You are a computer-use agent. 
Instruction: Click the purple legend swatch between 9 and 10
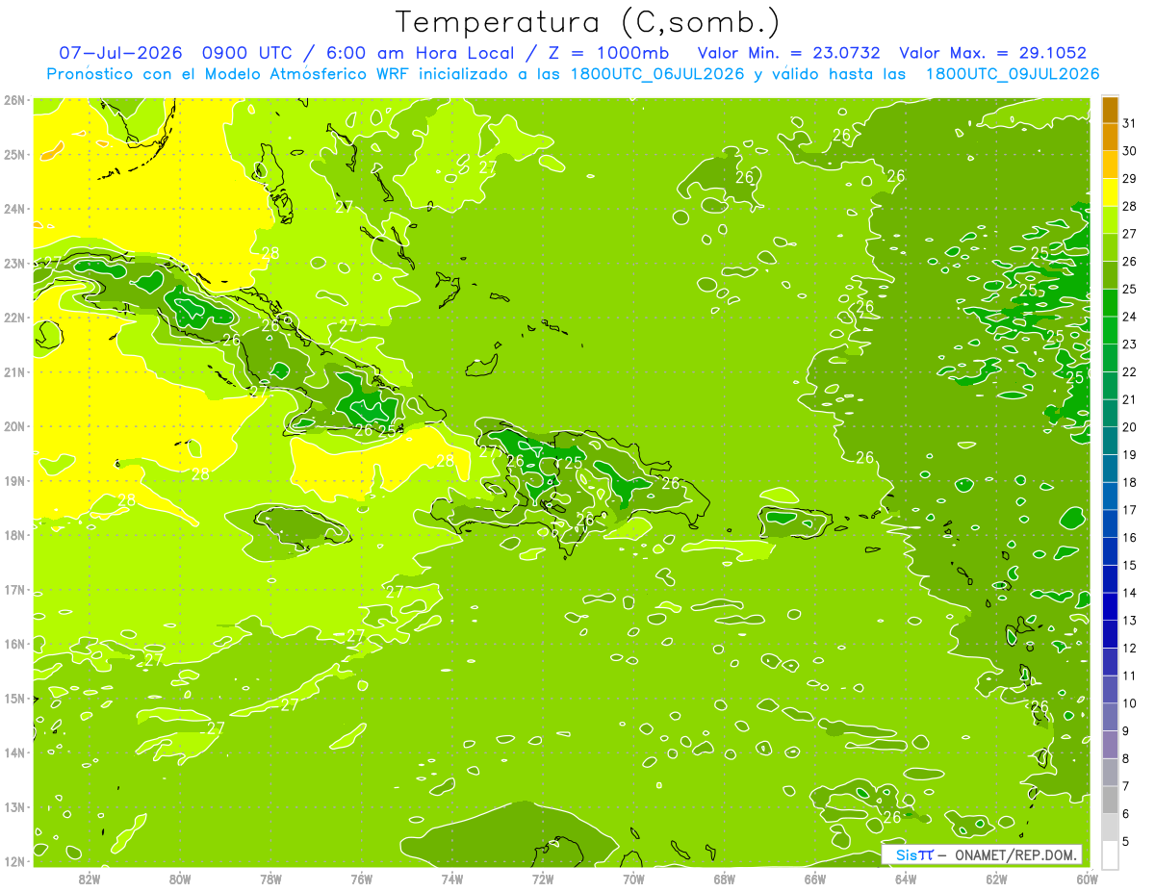click(1110, 717)
